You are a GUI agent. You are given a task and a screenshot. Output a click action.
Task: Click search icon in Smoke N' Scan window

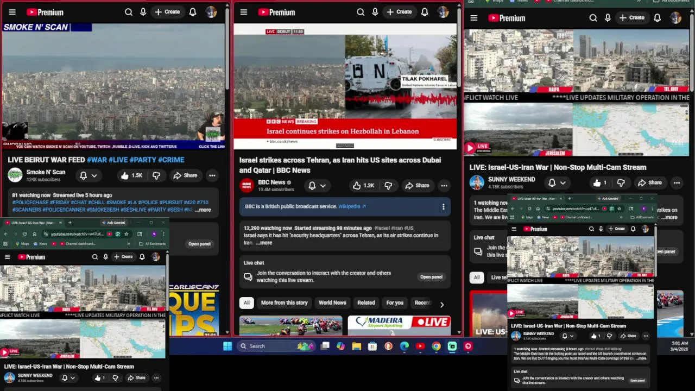(129, 12)
